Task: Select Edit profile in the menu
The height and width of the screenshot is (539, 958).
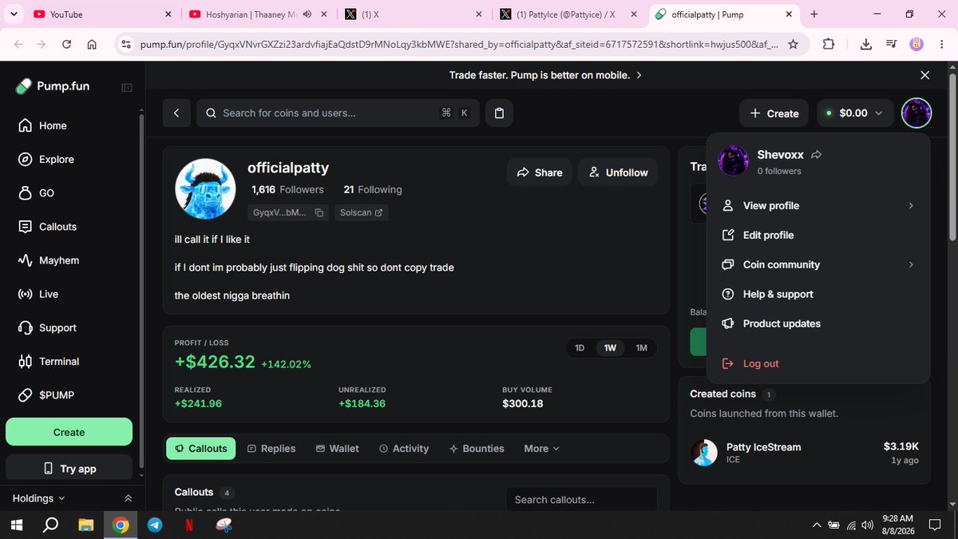Action: (x=817, y=235)
